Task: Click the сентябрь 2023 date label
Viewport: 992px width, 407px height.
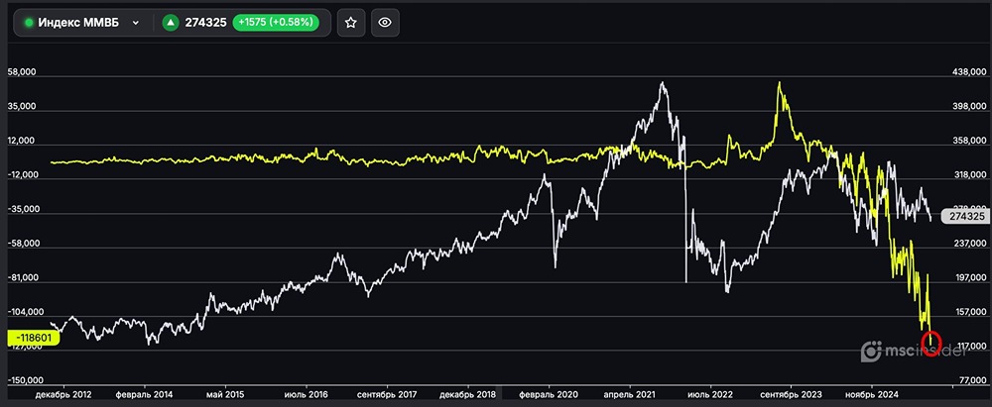Action: [792, 394]
